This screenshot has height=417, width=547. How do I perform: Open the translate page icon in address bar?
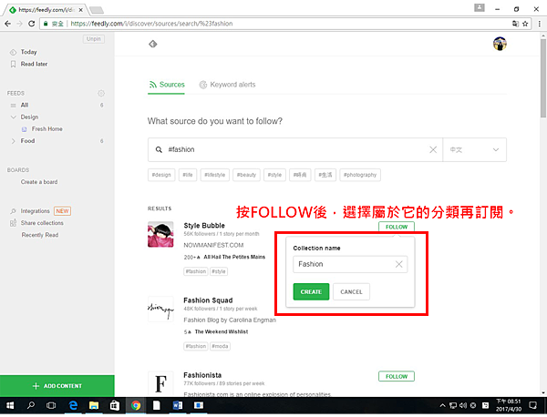(515, 24)
